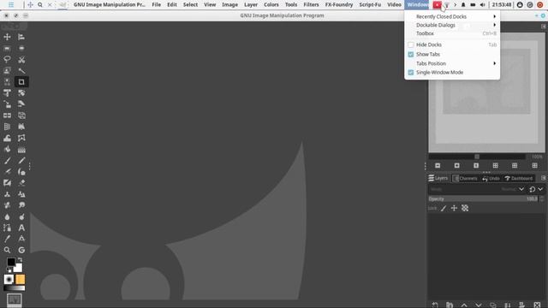Open the Filters menu
548x308 pixels.
click(311, 4)
